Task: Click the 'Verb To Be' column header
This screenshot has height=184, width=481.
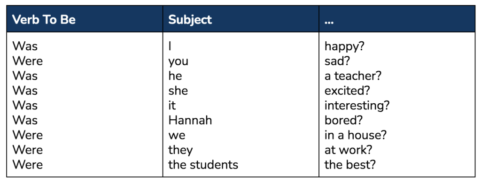Action: [44, 20]
